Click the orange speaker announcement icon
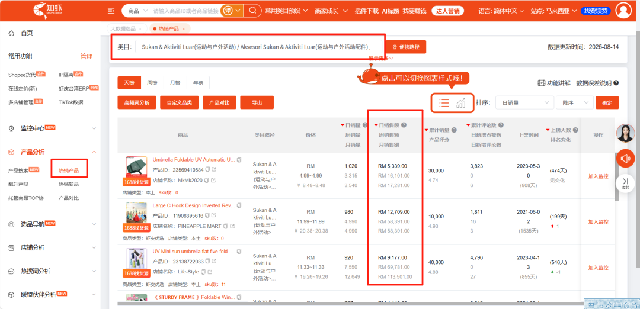The height and width of the screenshot is (309, 640). point(625,158)
